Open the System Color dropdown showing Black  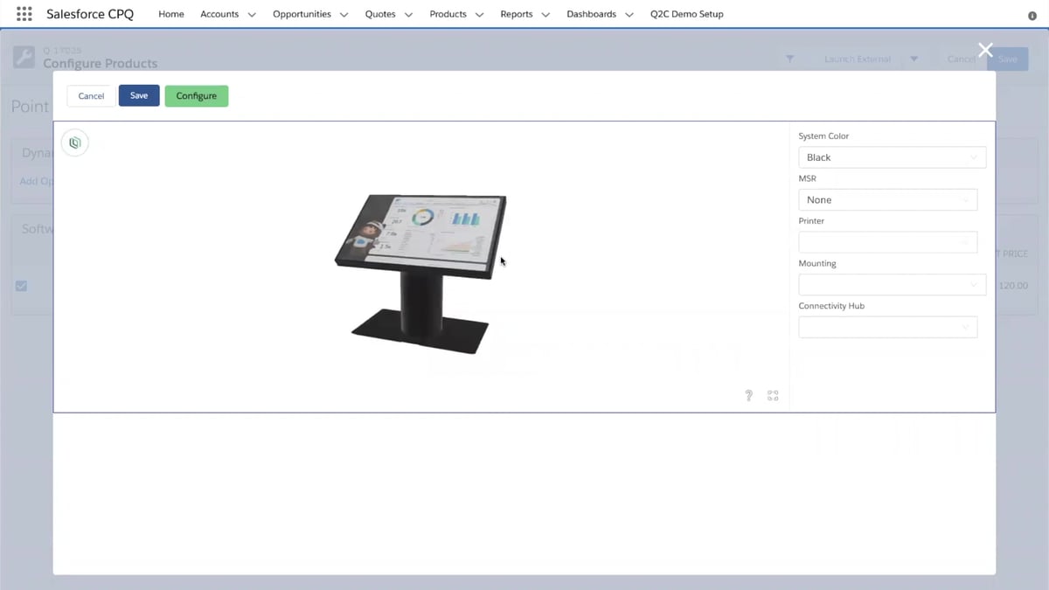point(892,156)
